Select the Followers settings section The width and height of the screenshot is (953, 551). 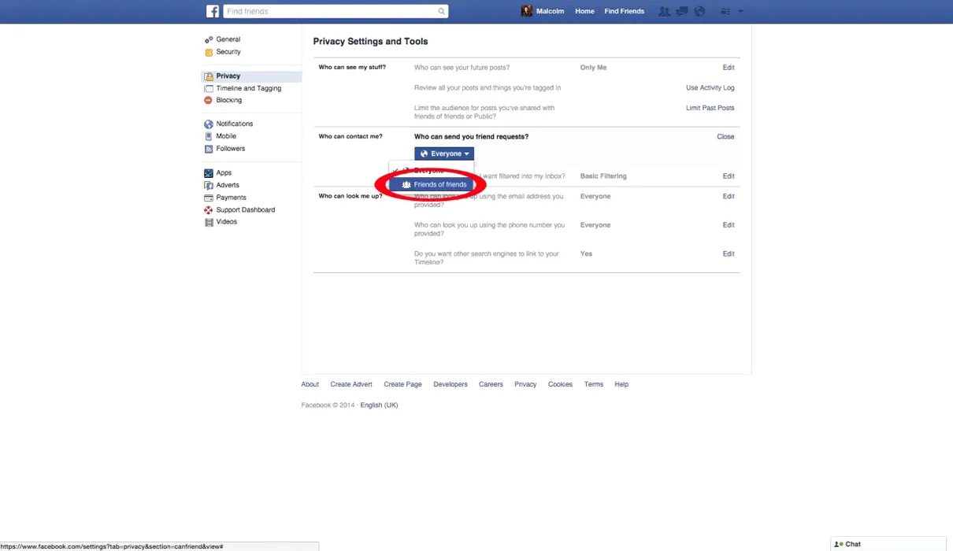(230, 149)
